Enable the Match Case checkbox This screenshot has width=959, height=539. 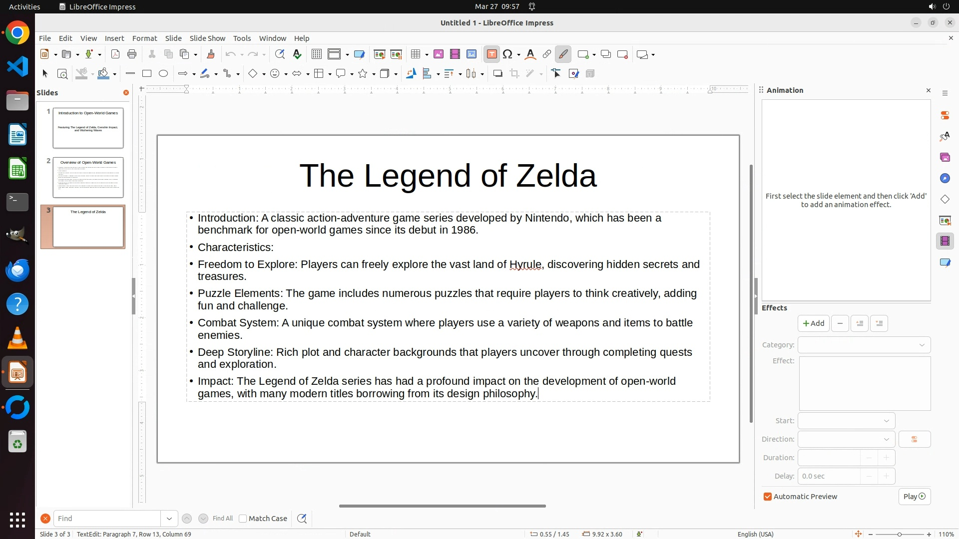coord(243,519)
